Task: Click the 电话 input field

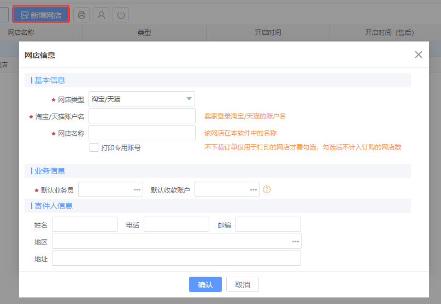Action: pos(177,224)
